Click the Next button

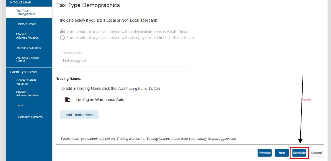[x=282, y=153]
